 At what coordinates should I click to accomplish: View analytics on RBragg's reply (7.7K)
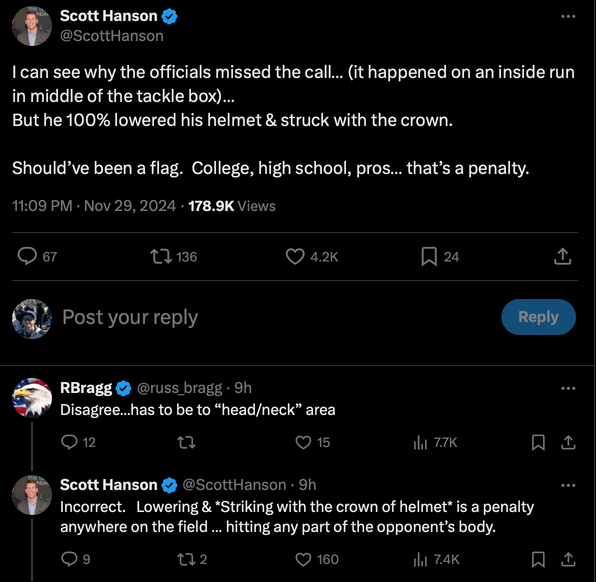[421, 442]
